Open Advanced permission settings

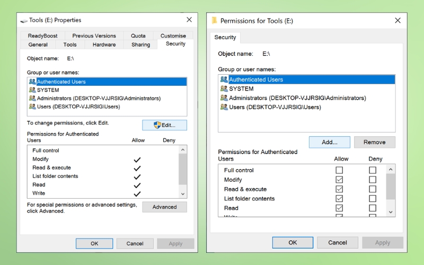click(x=164, y=207)
